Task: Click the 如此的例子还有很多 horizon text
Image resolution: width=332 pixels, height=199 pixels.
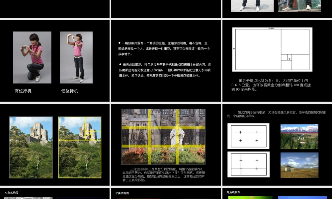Action: click(x=276, y=114)
